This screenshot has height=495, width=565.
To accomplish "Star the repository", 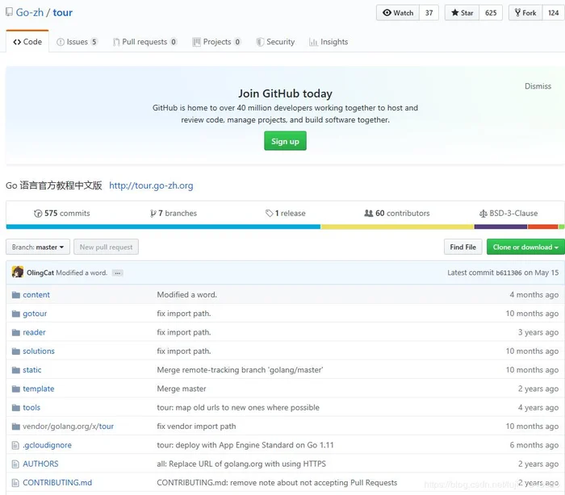I will (x=462, y=13).
